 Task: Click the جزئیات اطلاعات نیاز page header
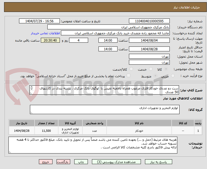click(187, 7)
